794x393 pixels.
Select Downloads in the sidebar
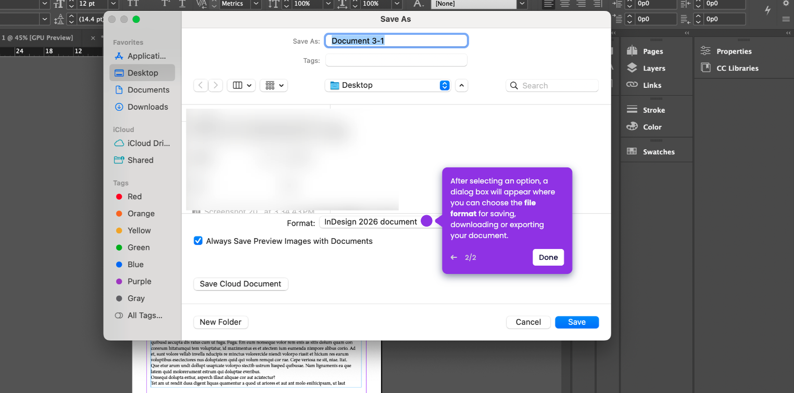(x=142, y=107)
